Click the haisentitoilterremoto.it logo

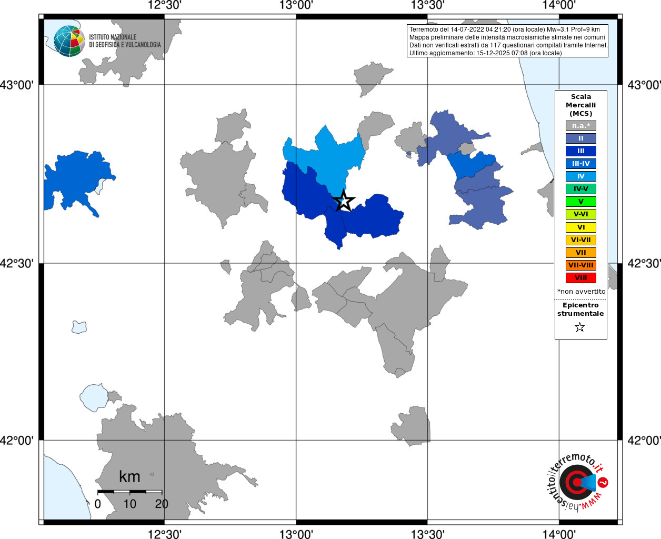(x=578, y=482)
